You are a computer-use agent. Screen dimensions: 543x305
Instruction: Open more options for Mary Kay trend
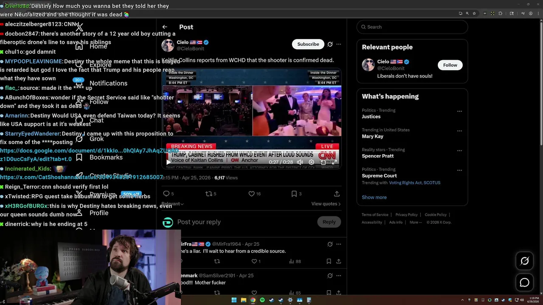459,131
